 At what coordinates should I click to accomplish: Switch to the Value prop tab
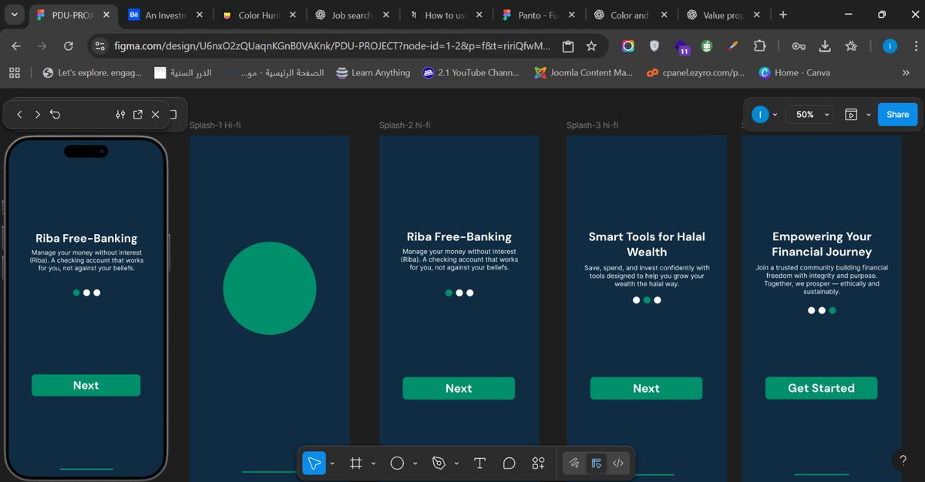pos(723,15)
